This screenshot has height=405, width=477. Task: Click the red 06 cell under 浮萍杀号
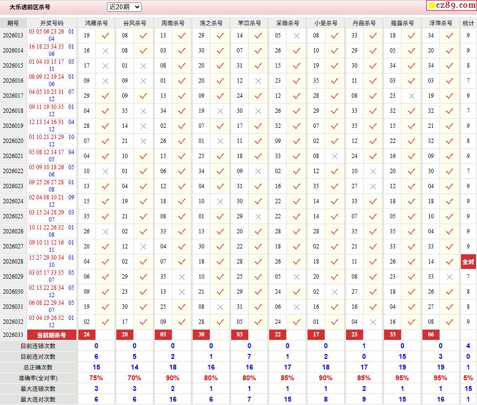pos(431,335)
